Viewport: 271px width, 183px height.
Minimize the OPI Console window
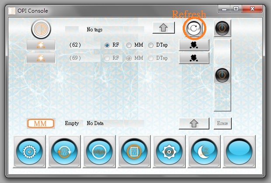[224, 9]
